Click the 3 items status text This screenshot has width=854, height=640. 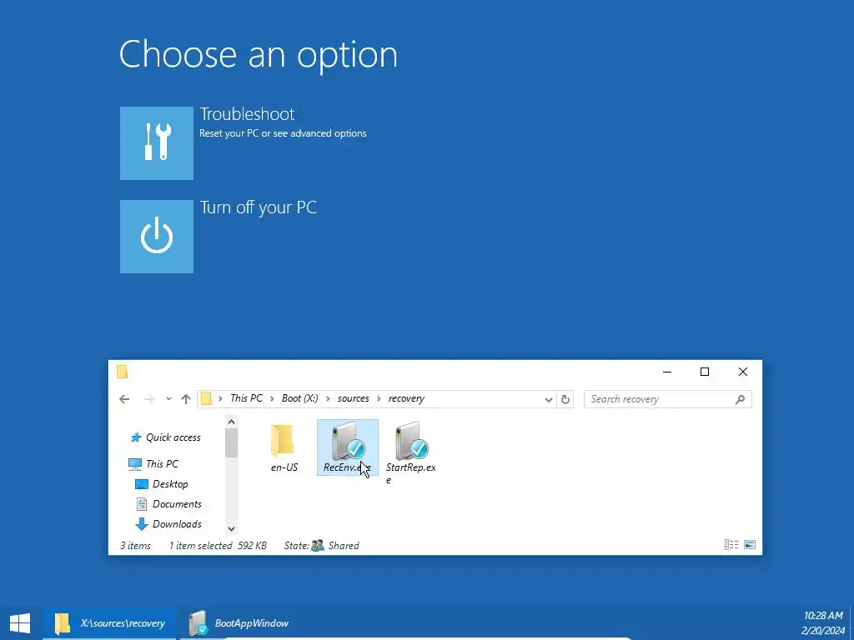pyautogui.click(x=135, y=545)
